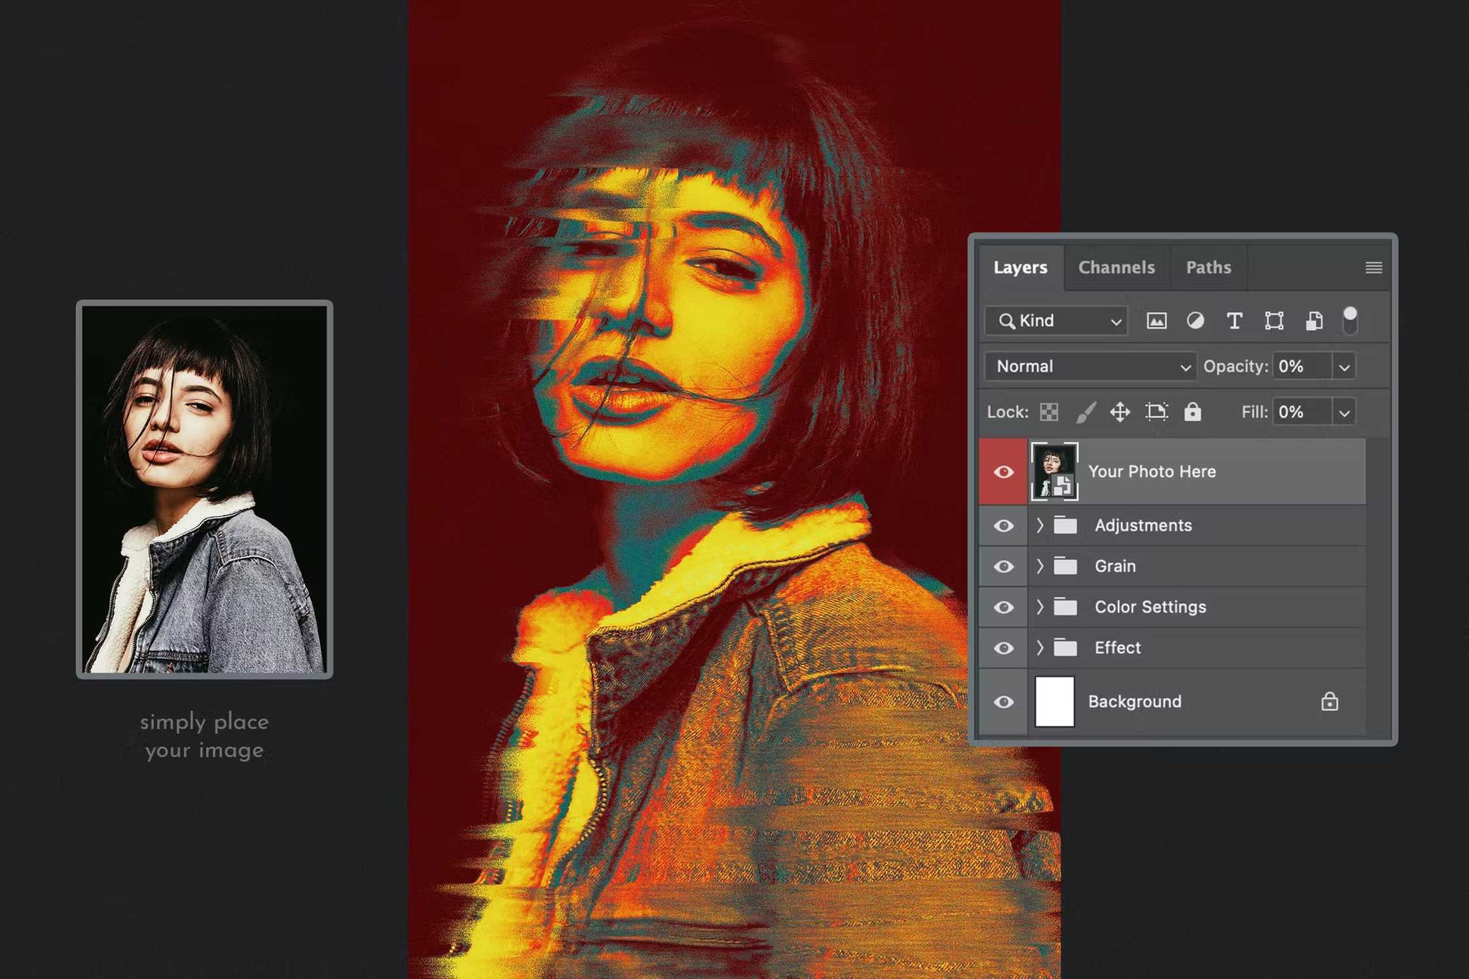Image resolution: width=1469 pixels, height=979 pixels.
Task: Switch to the Paths tab
Action: click(1208, 267)
